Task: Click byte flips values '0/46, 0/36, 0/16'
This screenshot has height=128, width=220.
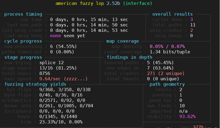Action: (x=61, y=95)
